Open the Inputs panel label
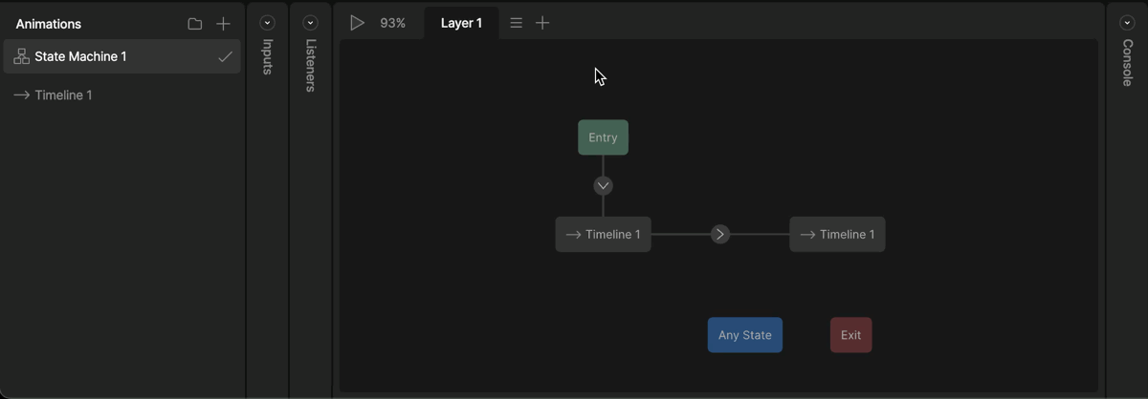This screenshot has height=399, width=1148. [268, 56]
